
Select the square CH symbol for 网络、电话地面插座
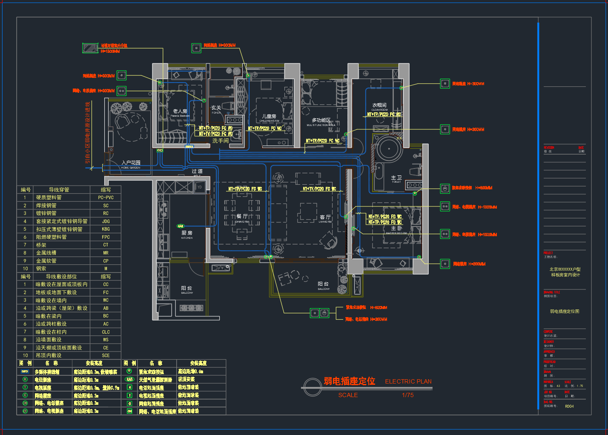pos(129,411)
